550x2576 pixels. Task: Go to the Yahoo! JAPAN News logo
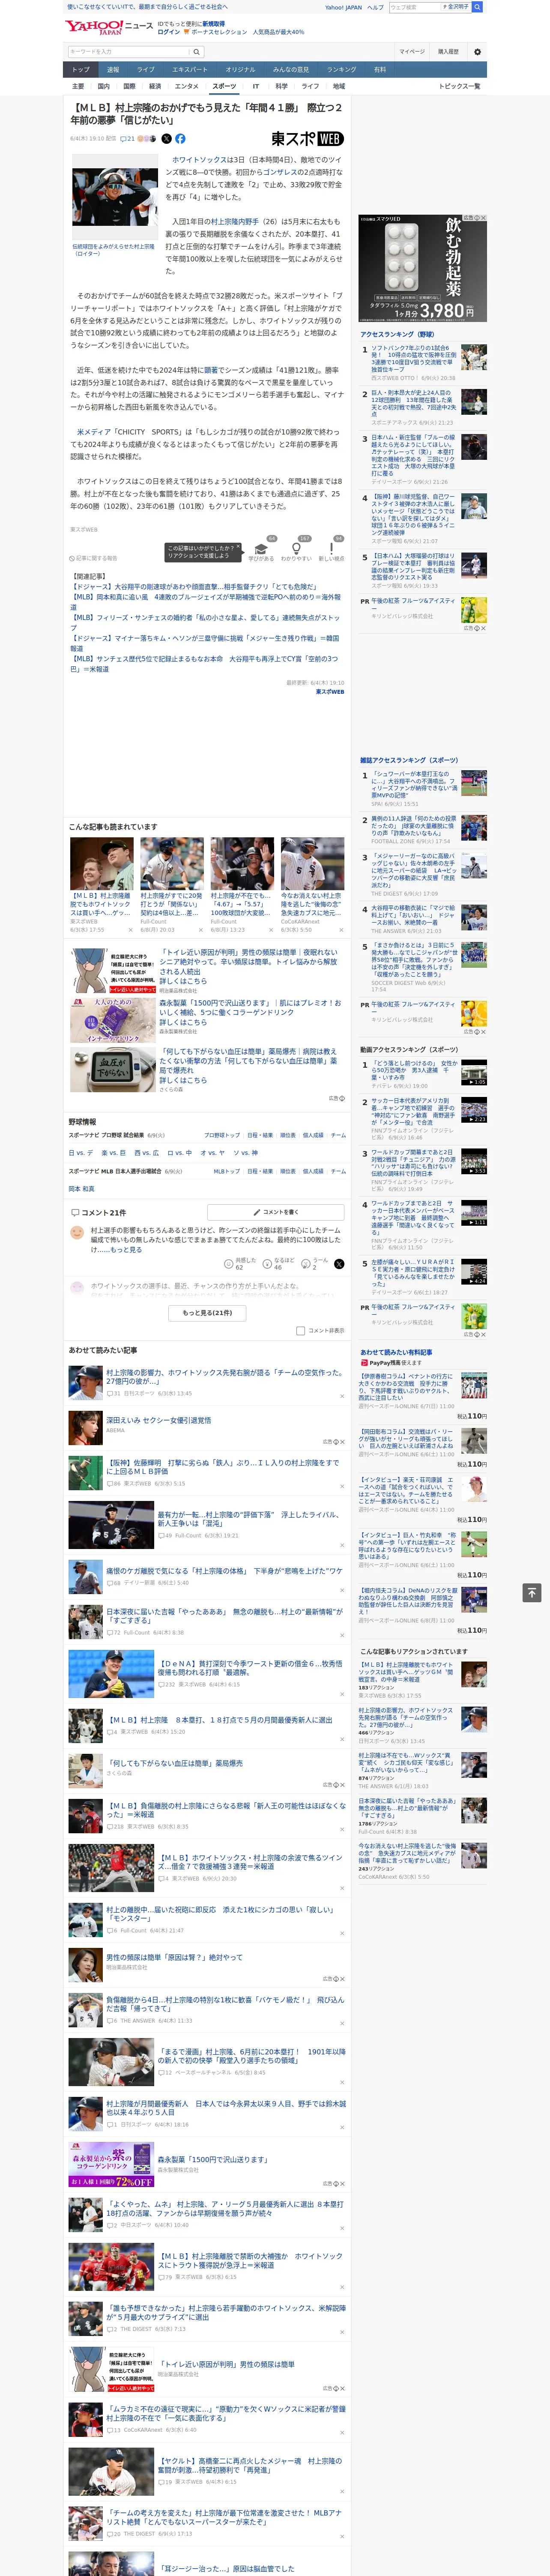(109, 26)
